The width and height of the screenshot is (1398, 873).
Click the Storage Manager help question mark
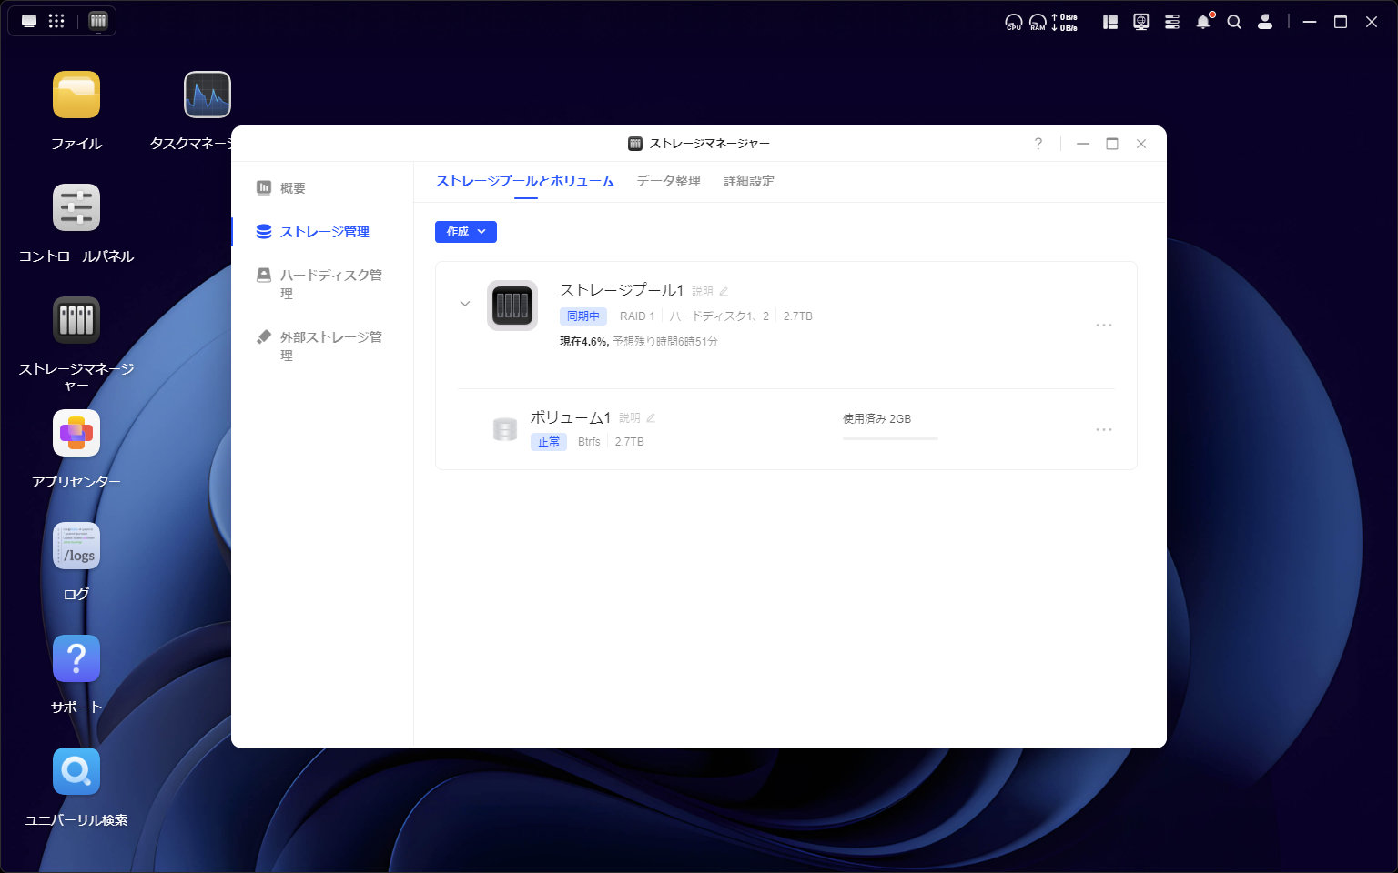[x=1038, y=144]
